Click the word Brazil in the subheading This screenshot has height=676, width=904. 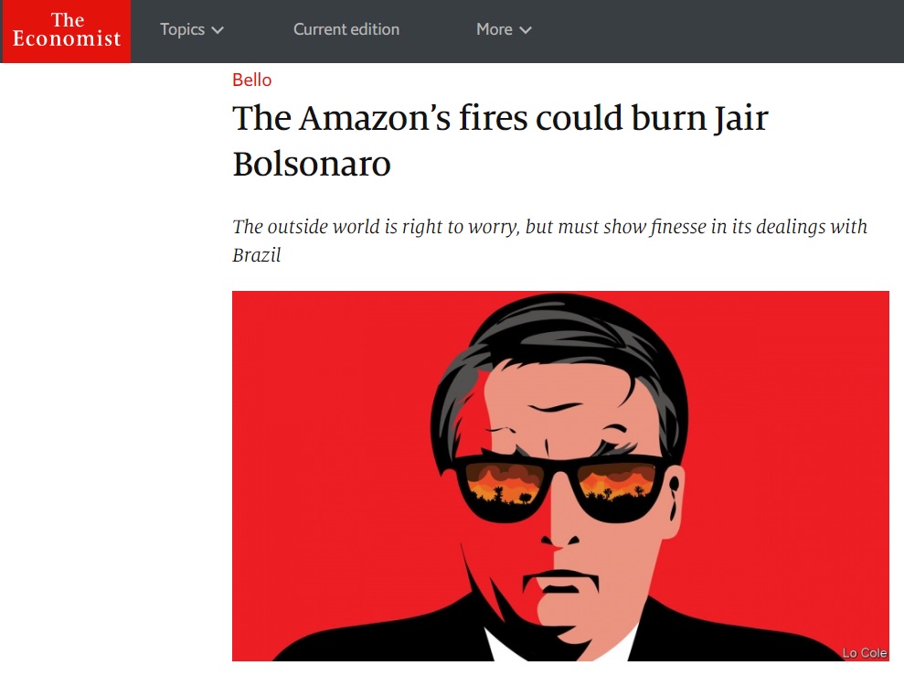coord(257,255)
